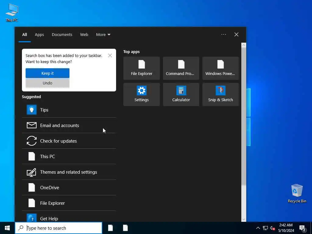
Task: Click the Get Help icon
Action: pyautogui.click(x=32, y=218)
